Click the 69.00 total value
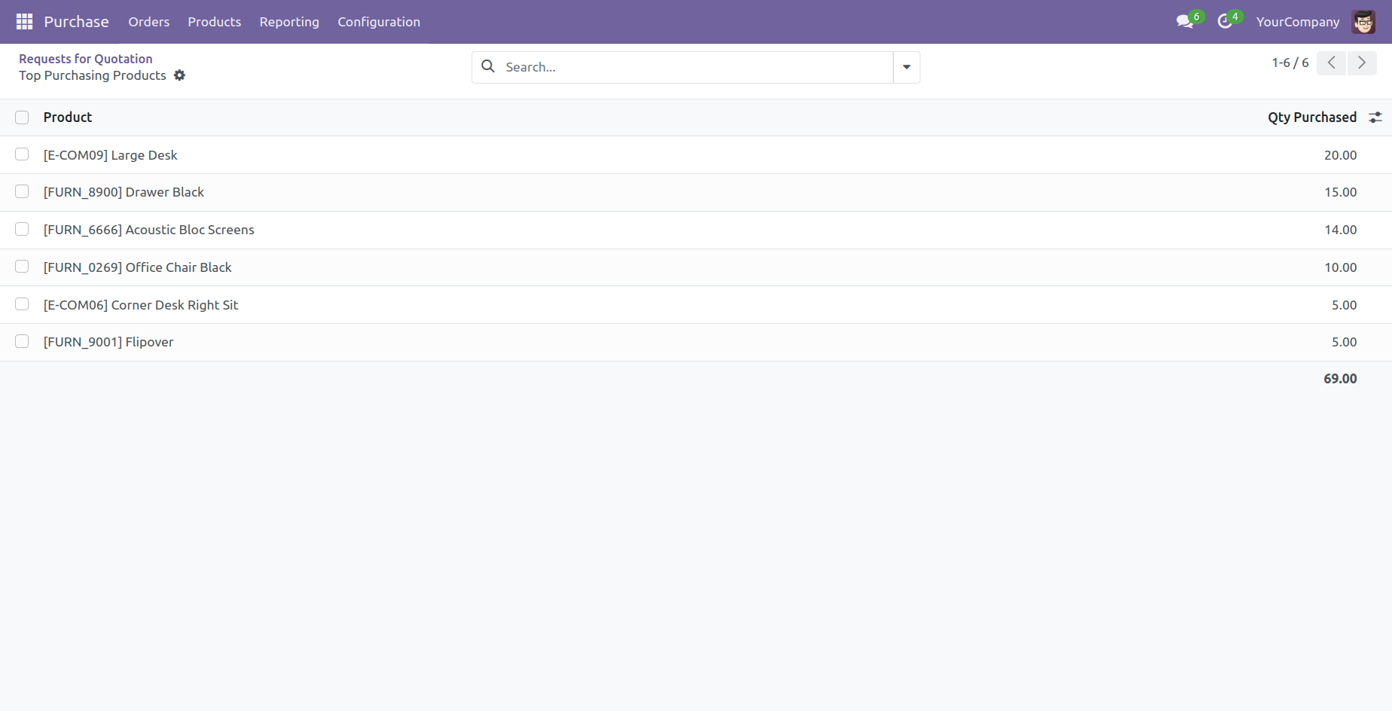 pos(1341,379)
